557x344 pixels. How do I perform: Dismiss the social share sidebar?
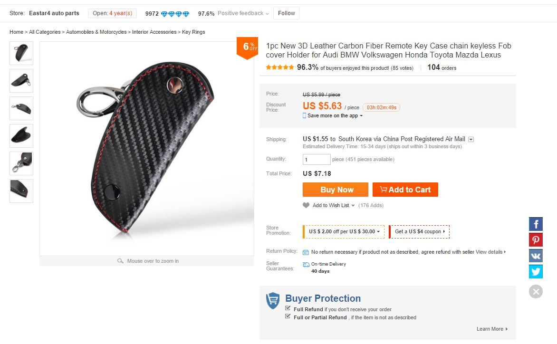pos(536,291)
